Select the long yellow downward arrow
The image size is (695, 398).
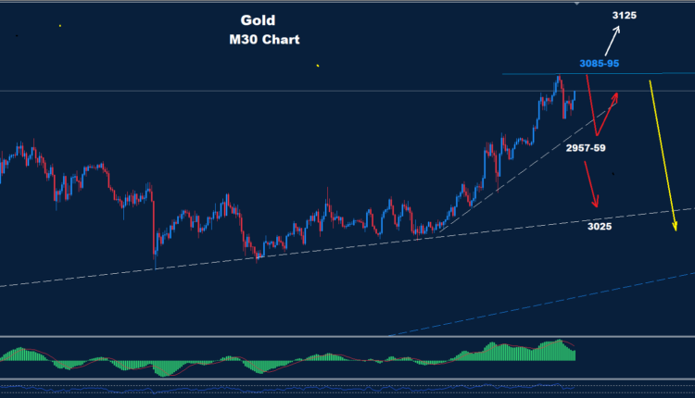pyautogui.click(x=662, y=155)
